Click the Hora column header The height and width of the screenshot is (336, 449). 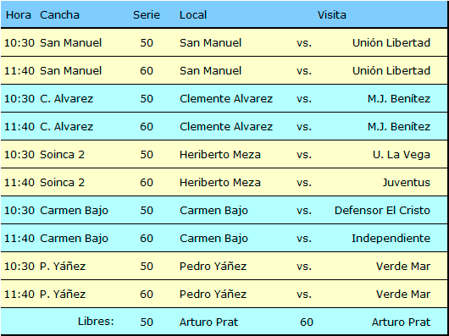(x=19, y=15)
